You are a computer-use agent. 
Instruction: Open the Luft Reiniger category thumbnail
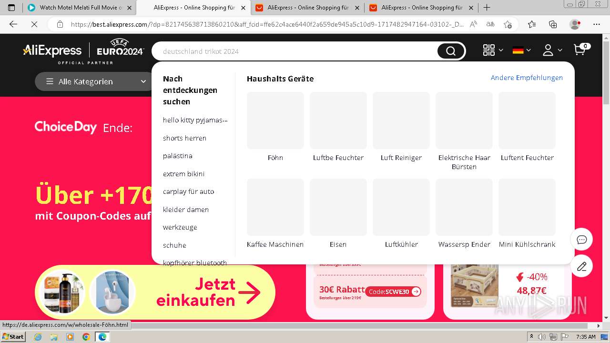(401, 121)
